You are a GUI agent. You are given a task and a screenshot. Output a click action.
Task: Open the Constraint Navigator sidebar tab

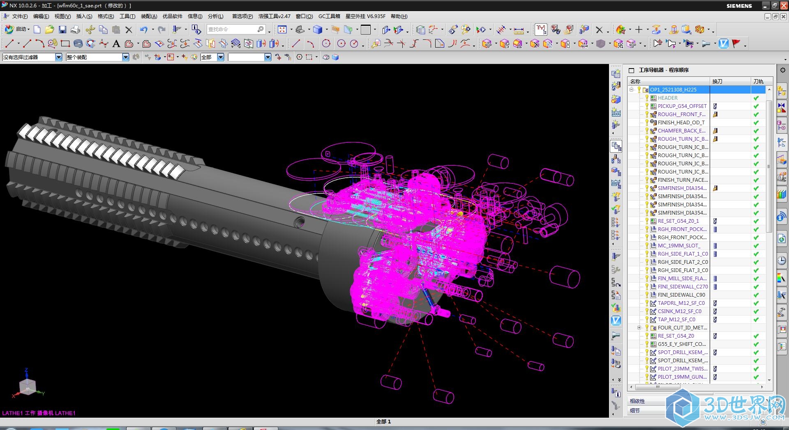point(782,107)
